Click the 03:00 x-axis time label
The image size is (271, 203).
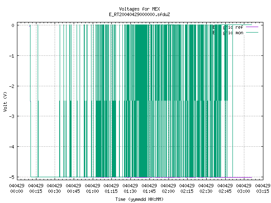(243, 191)
